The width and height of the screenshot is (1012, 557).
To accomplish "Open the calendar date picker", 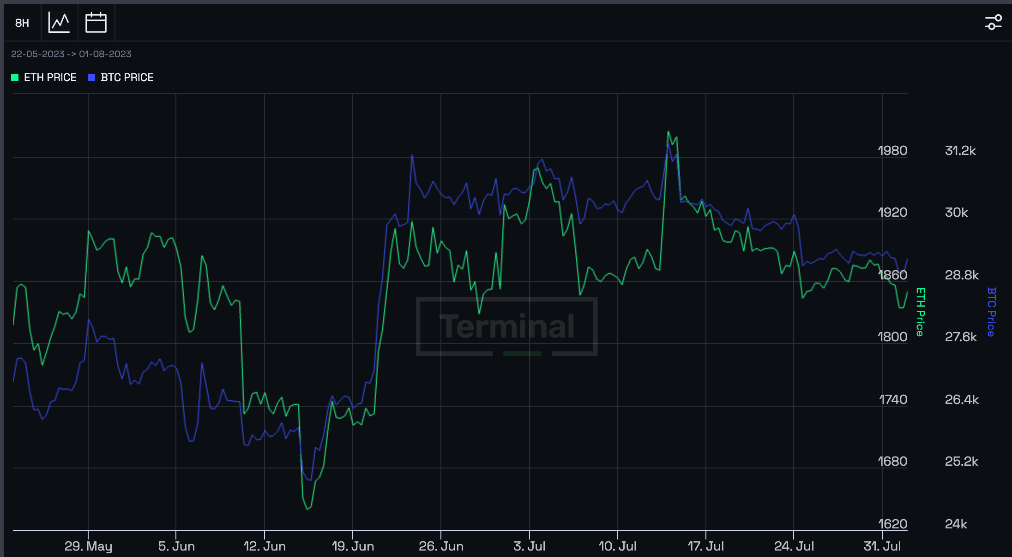I will point(96,23).
